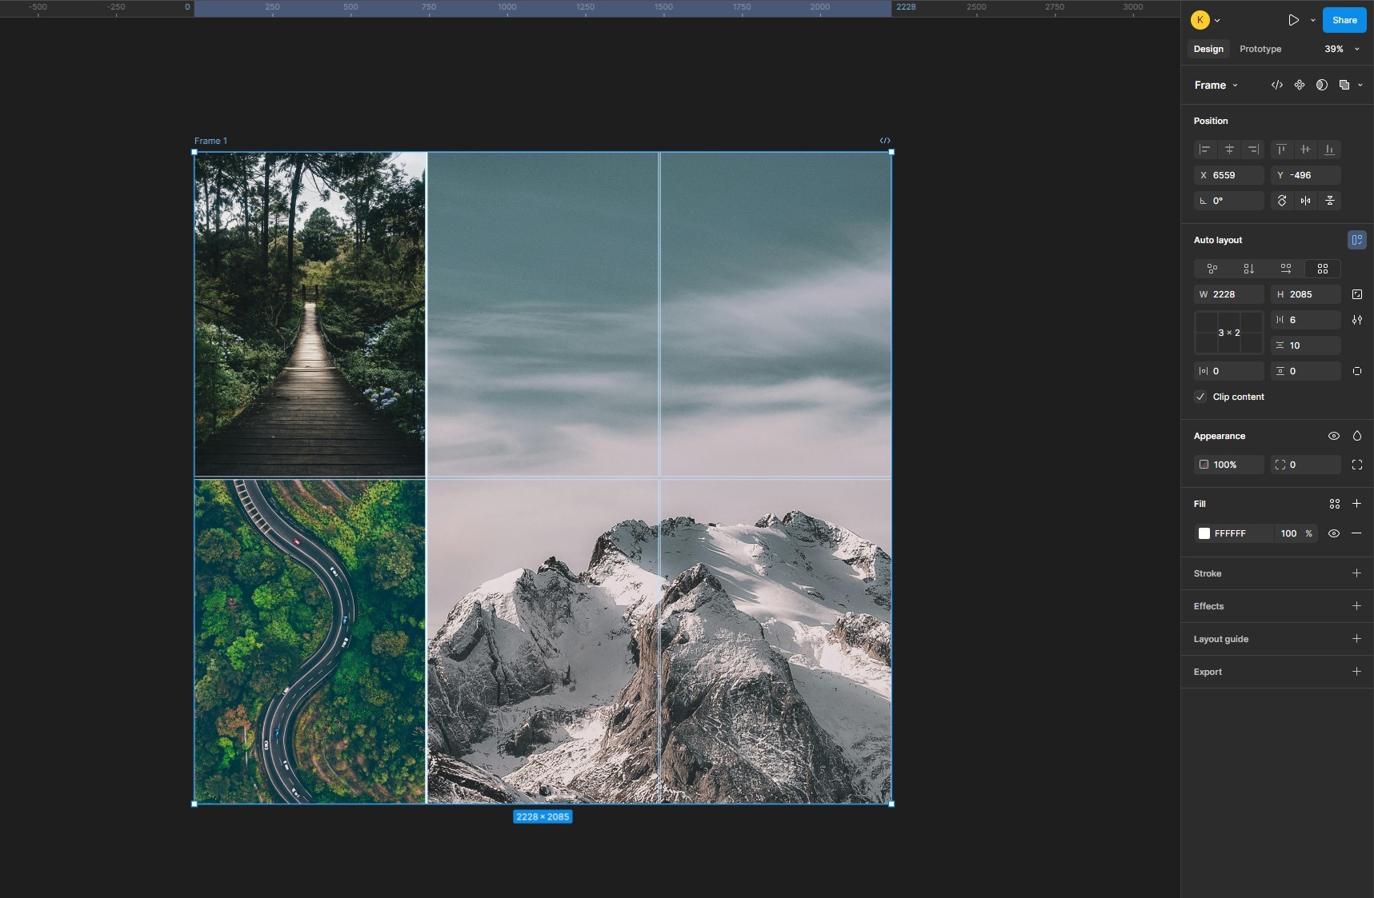Create component from Frame icon
The width and height of the screenshot is (1374, 898).
(x=1300, y=85)
